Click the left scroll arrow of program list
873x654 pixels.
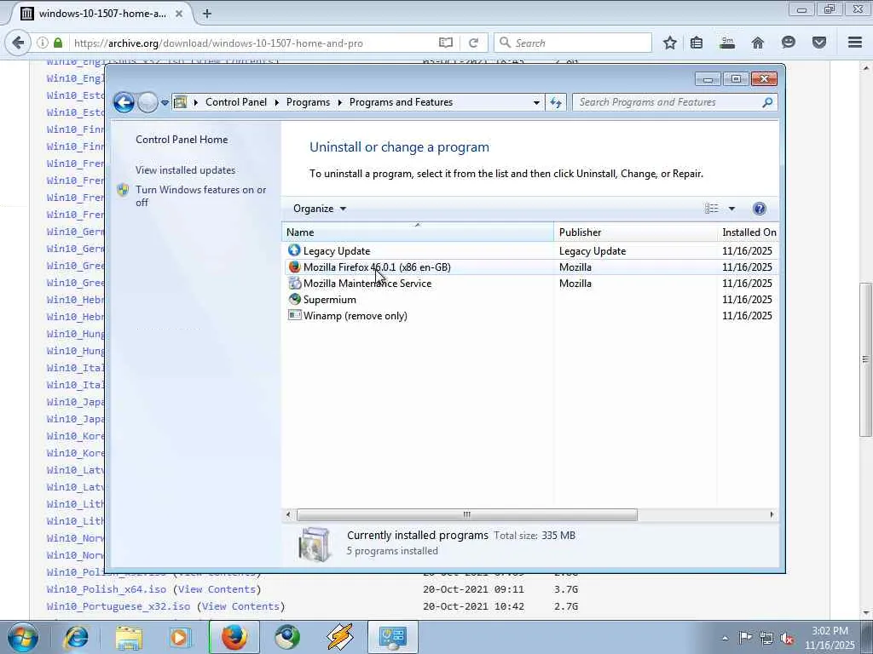tap(288, 515)
